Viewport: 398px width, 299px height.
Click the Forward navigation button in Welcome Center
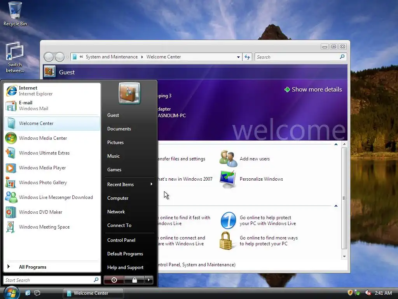tap(59, 57)
